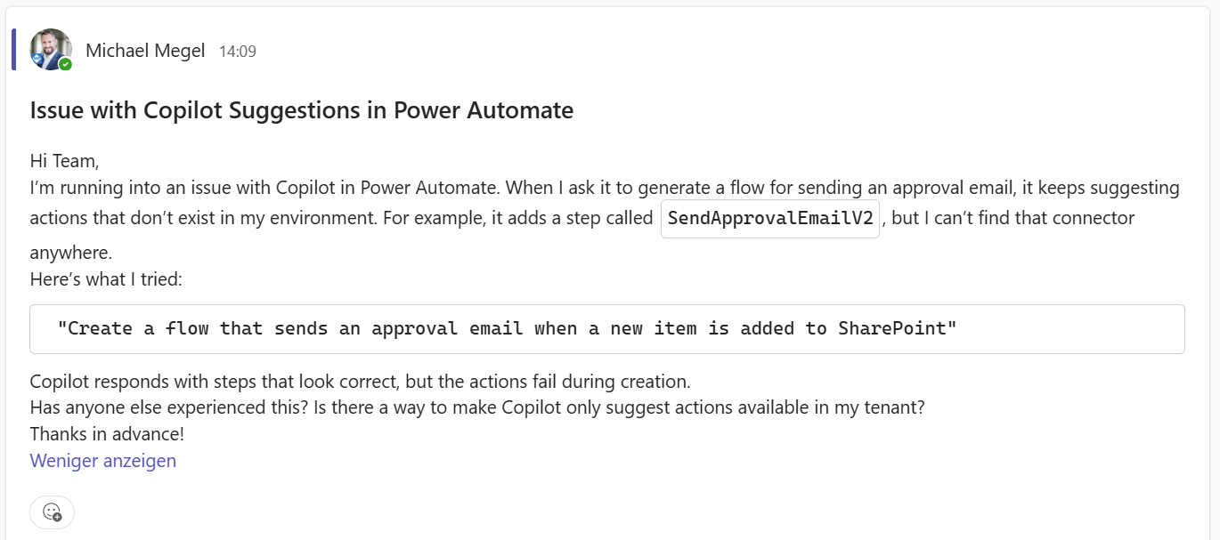The height and width of the screenshot is (540, 1220).
Task: Click the green available status badge
Action: (x=66, y=64)
